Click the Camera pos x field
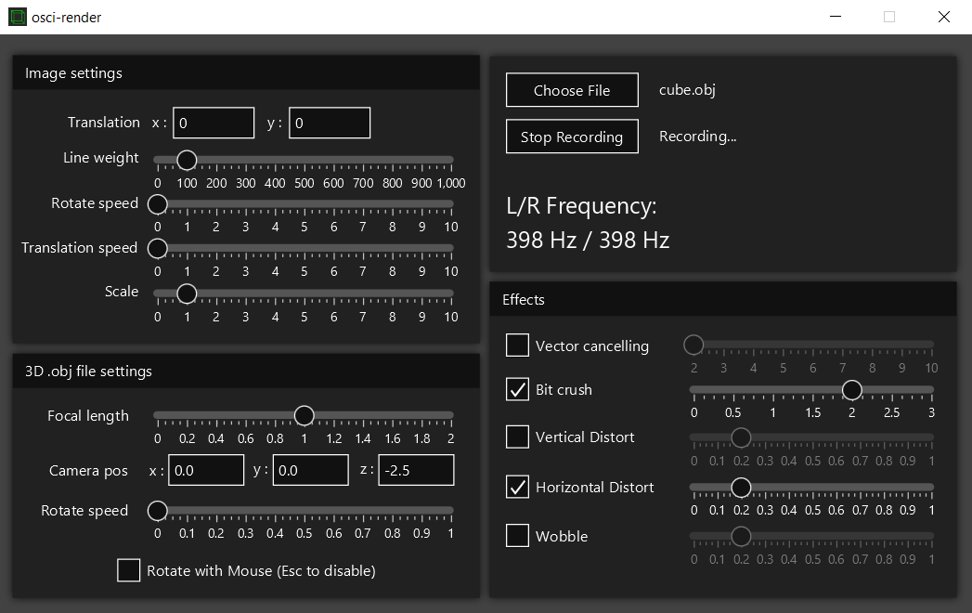 click(206, 470)
